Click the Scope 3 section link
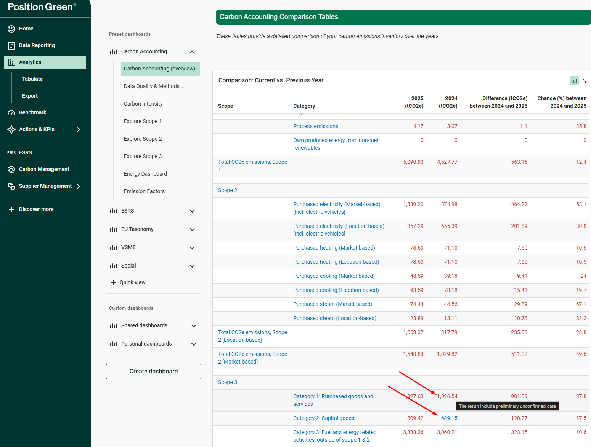This screenshot has height=447, width=591. pos(228,382)
